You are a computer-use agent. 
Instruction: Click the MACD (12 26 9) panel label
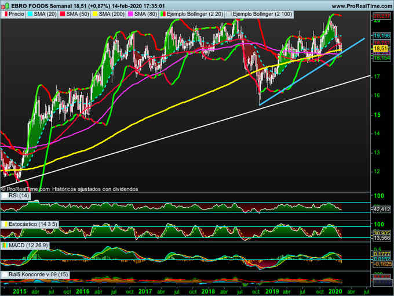(28, 246)
